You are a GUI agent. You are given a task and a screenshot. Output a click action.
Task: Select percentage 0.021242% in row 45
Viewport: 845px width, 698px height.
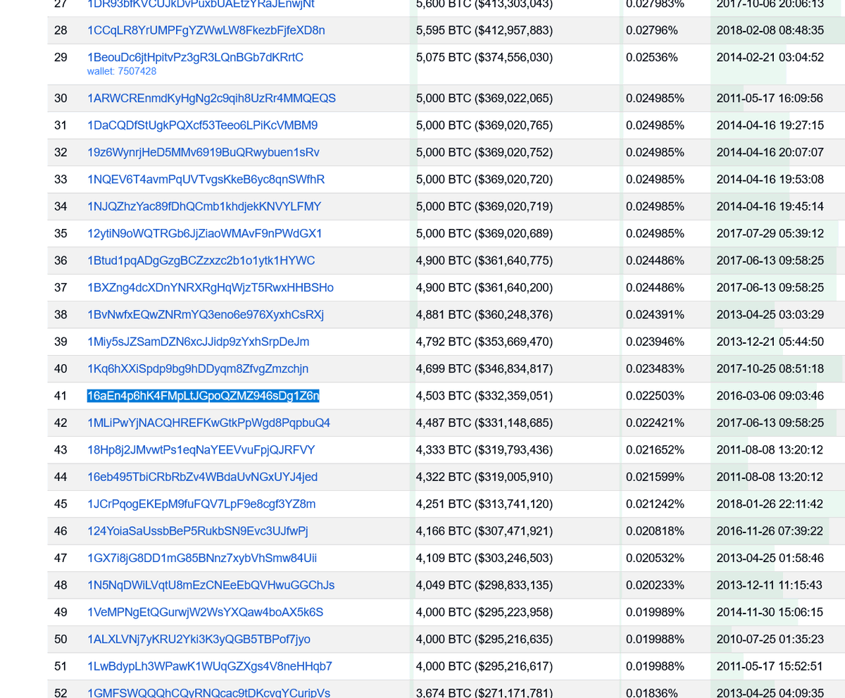pyautogui.click(x=655, y=504)
